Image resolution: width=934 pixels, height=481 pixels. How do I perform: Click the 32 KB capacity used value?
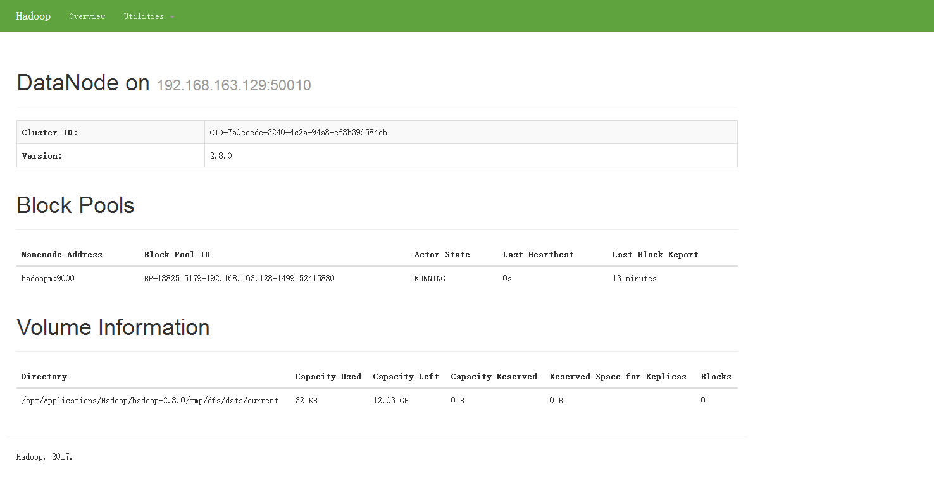(307, 401)
